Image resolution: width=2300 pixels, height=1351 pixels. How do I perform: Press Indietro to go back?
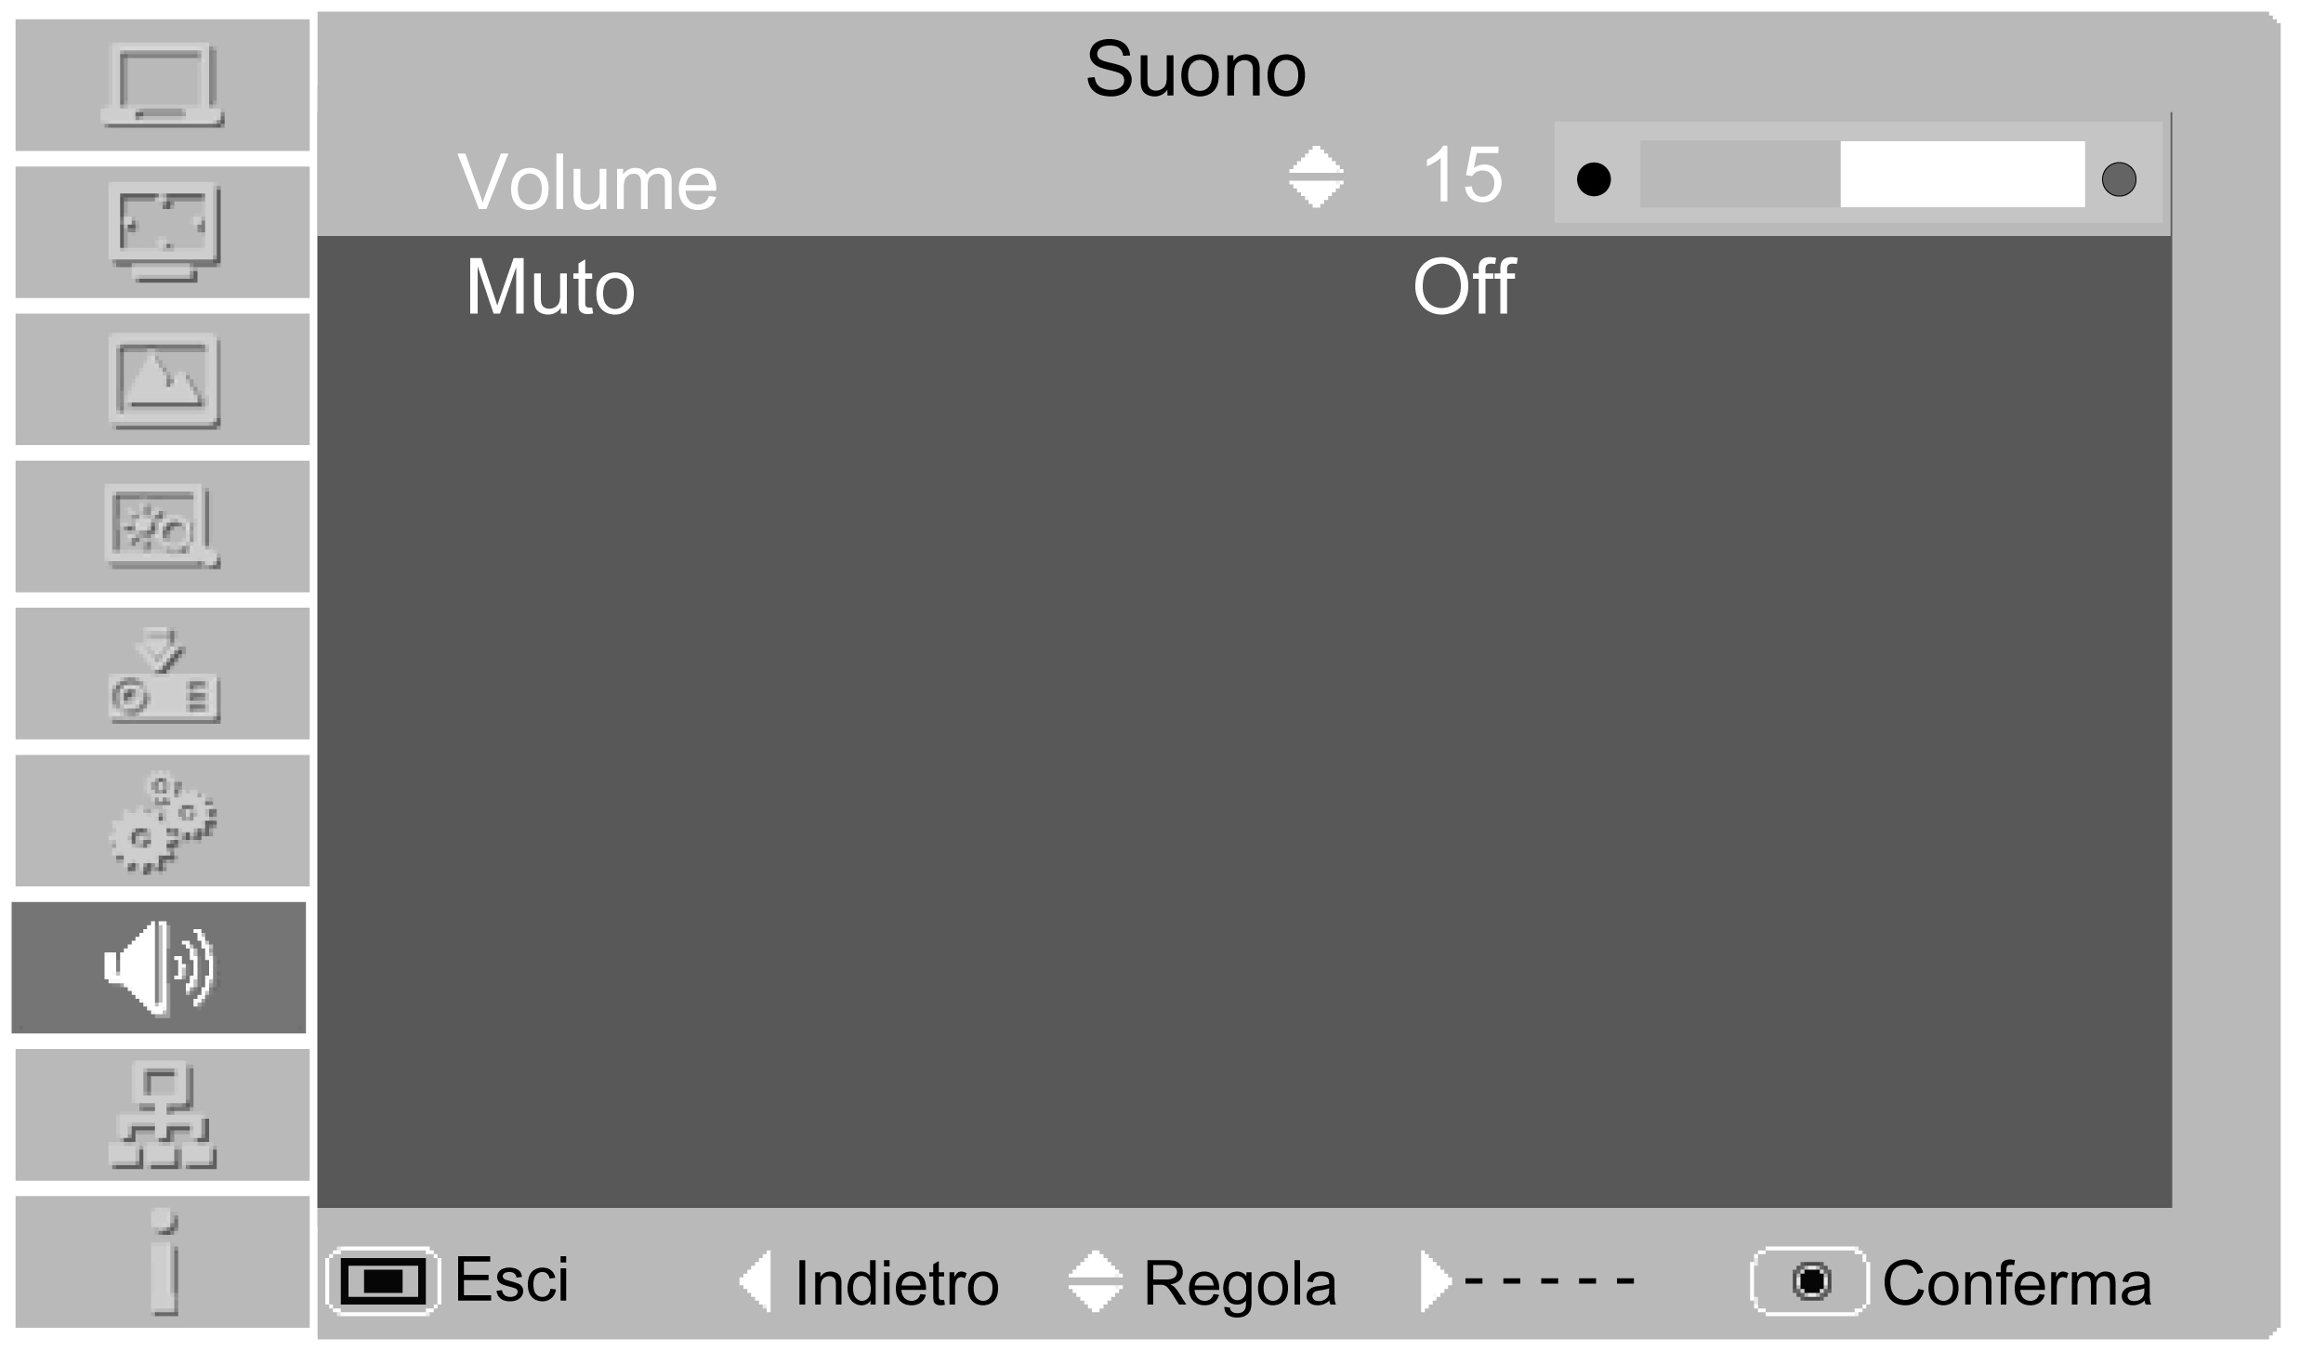[x=691, y=1287]
